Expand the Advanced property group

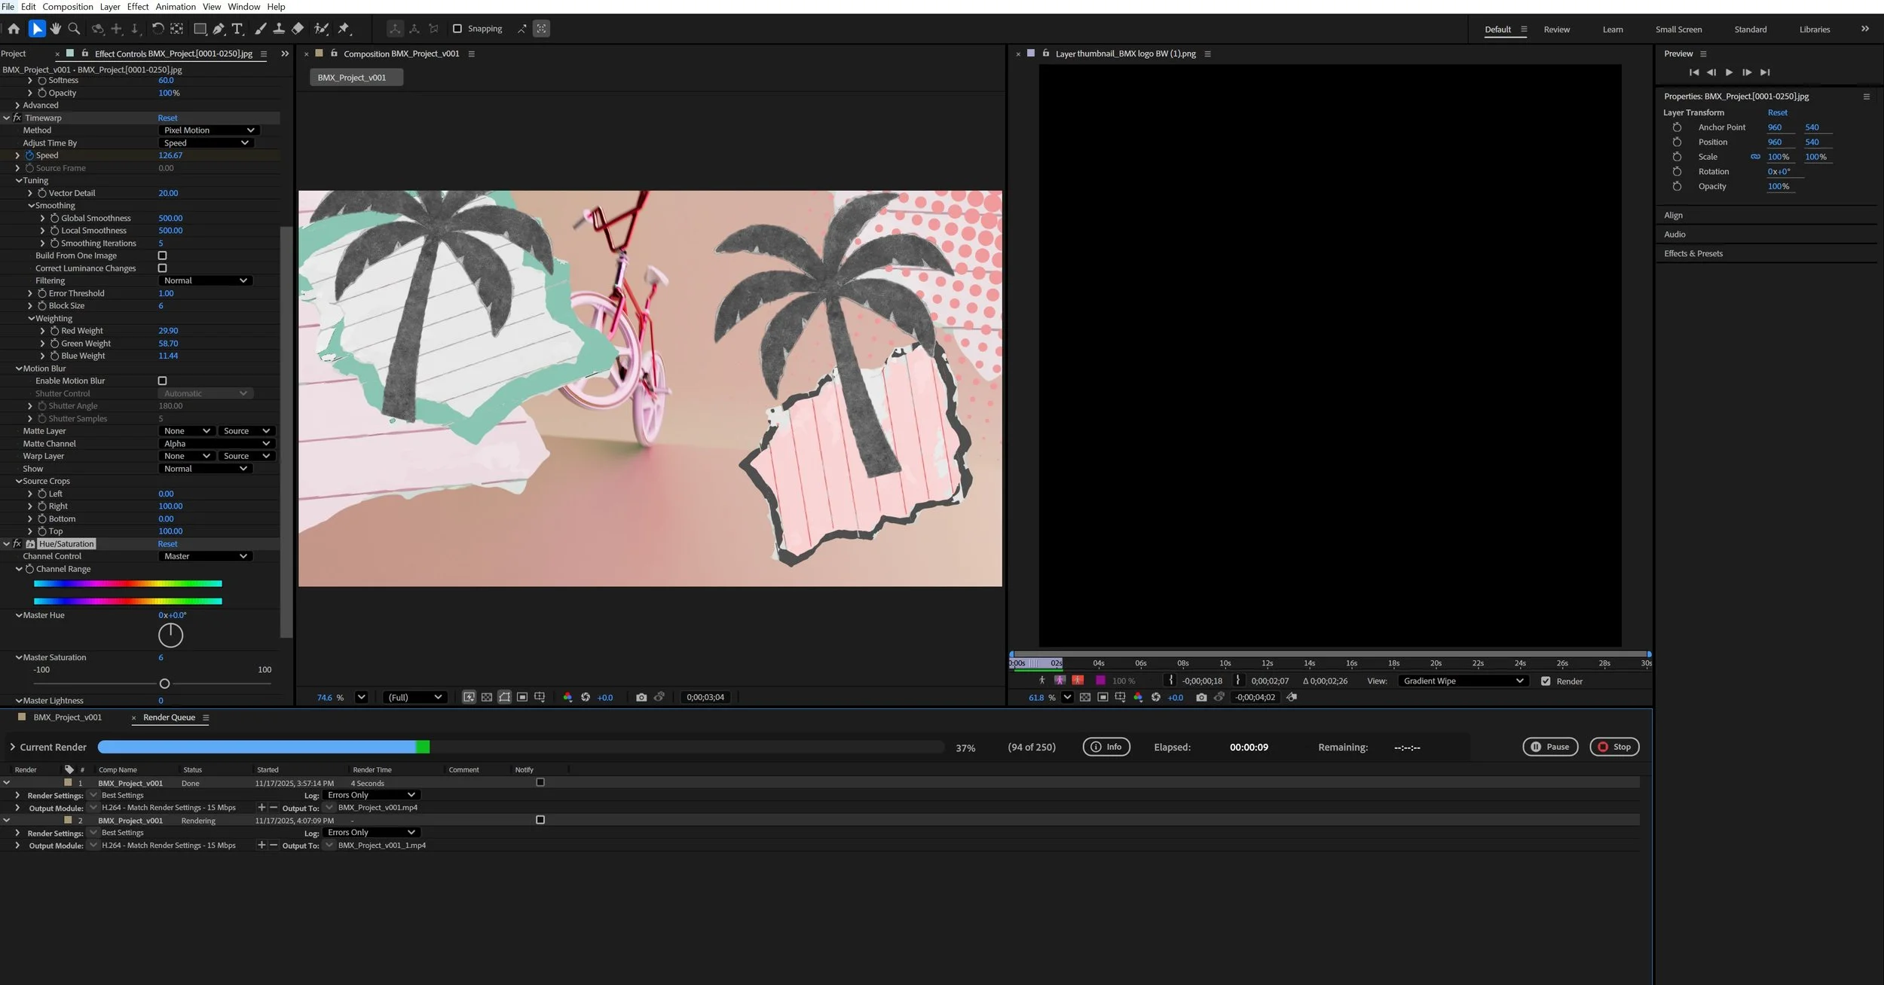[x=17, y=106]
